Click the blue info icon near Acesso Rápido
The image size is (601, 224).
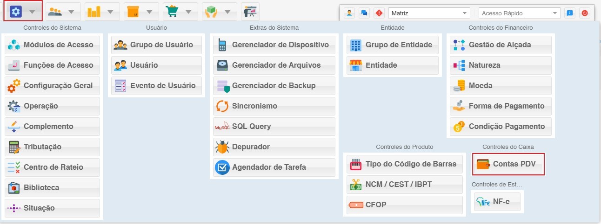[x=569, y=13]
